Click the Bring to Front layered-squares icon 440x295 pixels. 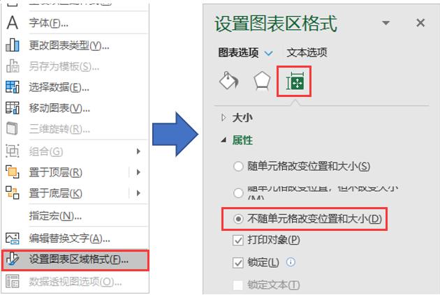coord(13,172)
